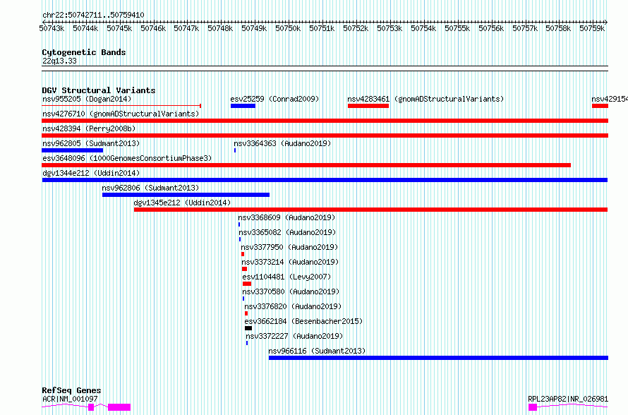The height and width of the screenshot is (415, 628).
Task: Open the RPL23AP82|NR_026981 gene label
Action: point(568,399)
